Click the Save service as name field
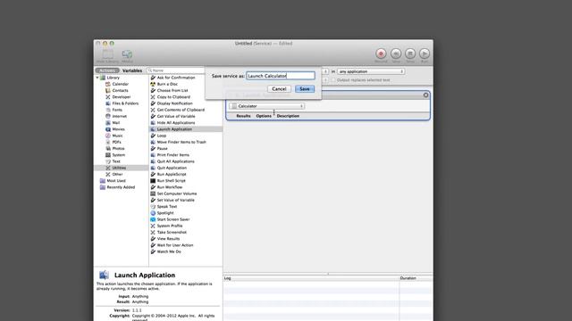Image resolution: width=572 pixels, height=321 pixels. coord(281,76)
